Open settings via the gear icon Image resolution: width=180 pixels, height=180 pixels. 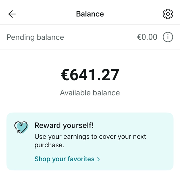click(168, 14)
